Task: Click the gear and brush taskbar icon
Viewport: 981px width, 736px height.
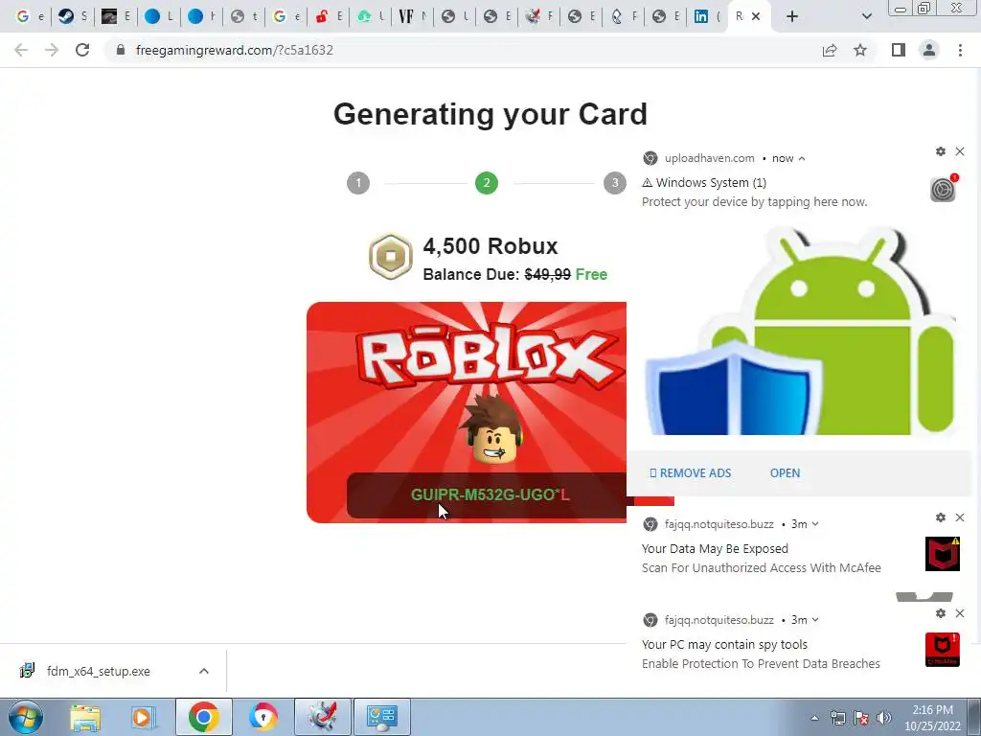Action: (323, 717)
